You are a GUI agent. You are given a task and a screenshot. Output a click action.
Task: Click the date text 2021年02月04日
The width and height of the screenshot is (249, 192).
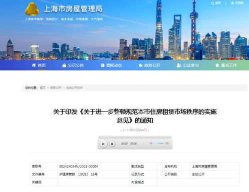point(135,130)
